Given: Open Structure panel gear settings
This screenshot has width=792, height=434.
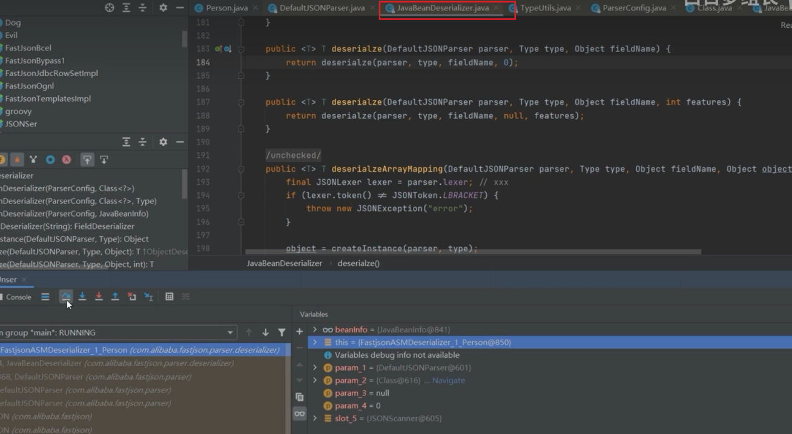Looking at the screenshot, I should 163,142.
